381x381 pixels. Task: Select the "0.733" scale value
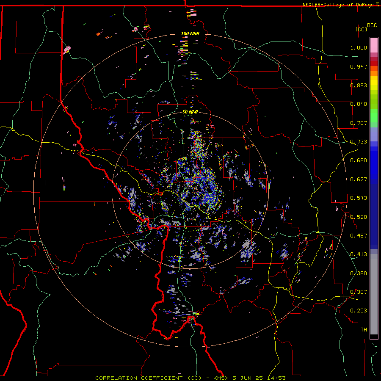pos(359,142)
